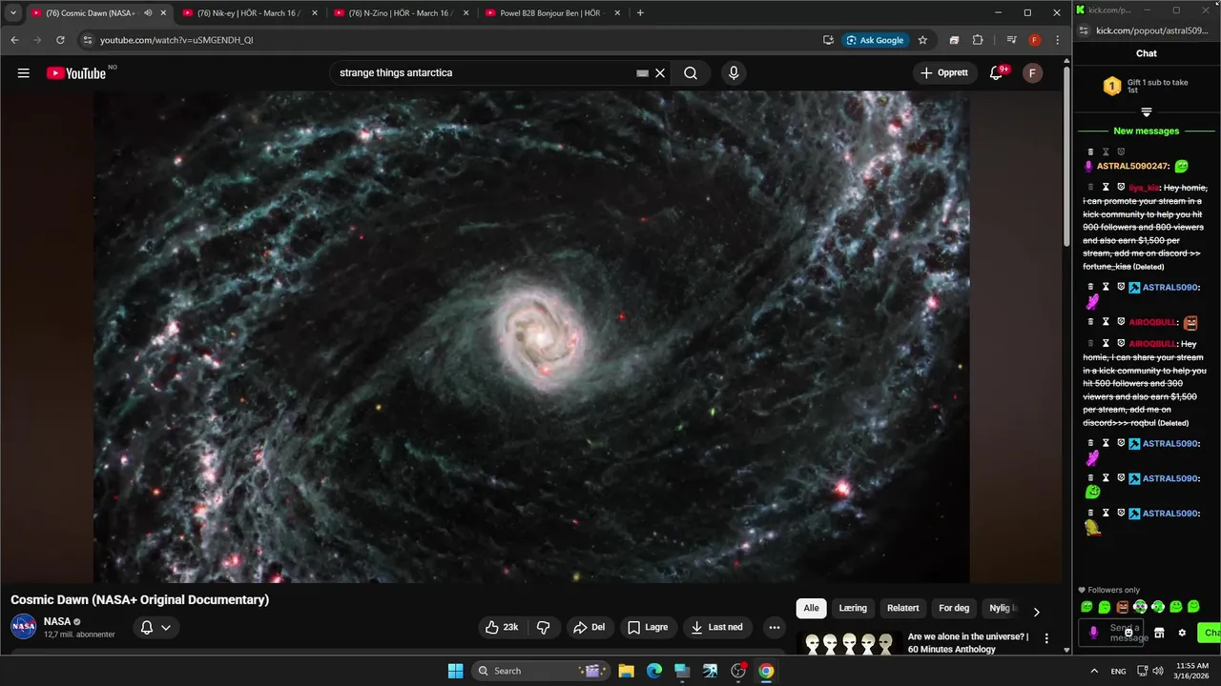Screen dimensions: 1221x686
Task: Open the YouTube guide hamburger menu
Action: (x=24, y=73)
